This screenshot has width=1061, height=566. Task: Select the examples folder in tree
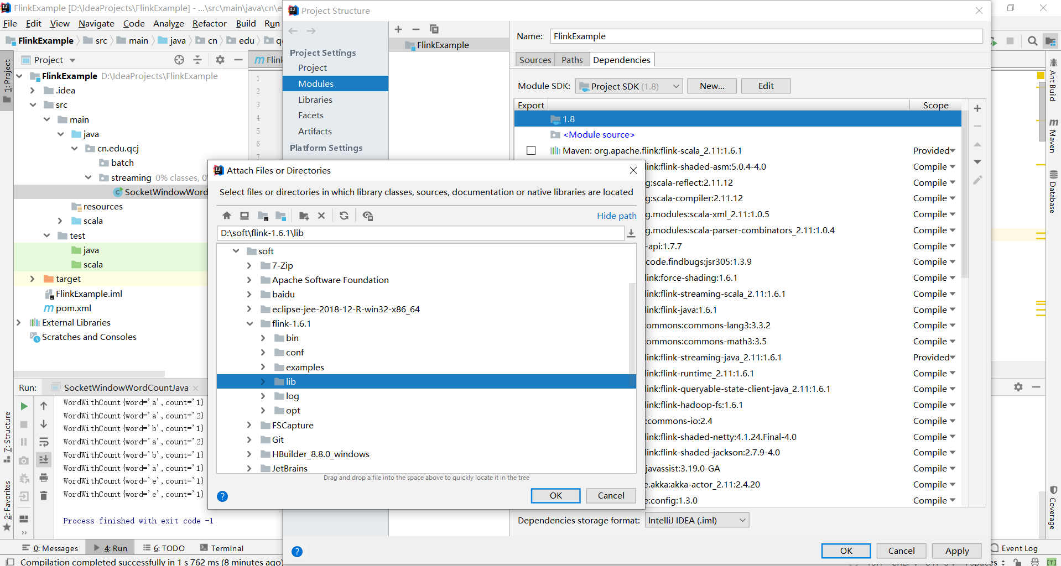click(x=305, y=368)
